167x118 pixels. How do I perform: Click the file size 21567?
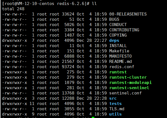68,61
